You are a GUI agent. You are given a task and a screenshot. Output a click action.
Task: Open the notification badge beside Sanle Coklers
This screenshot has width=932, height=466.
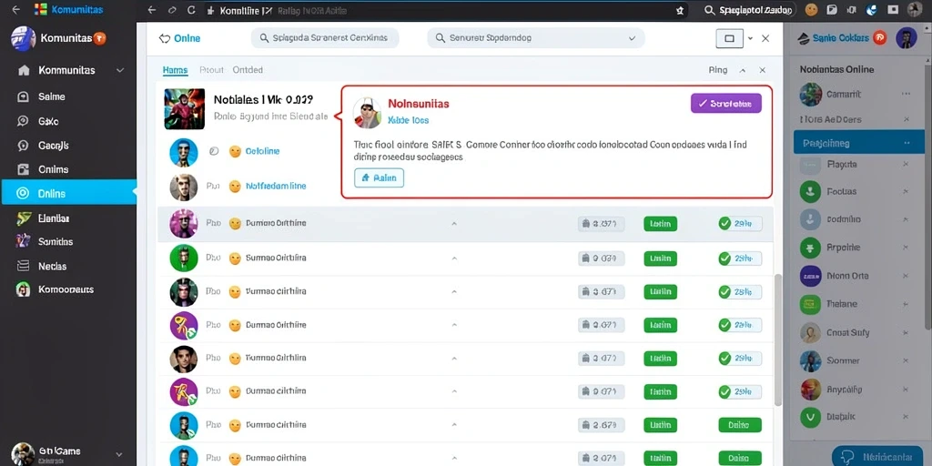[x=880, y=37]
